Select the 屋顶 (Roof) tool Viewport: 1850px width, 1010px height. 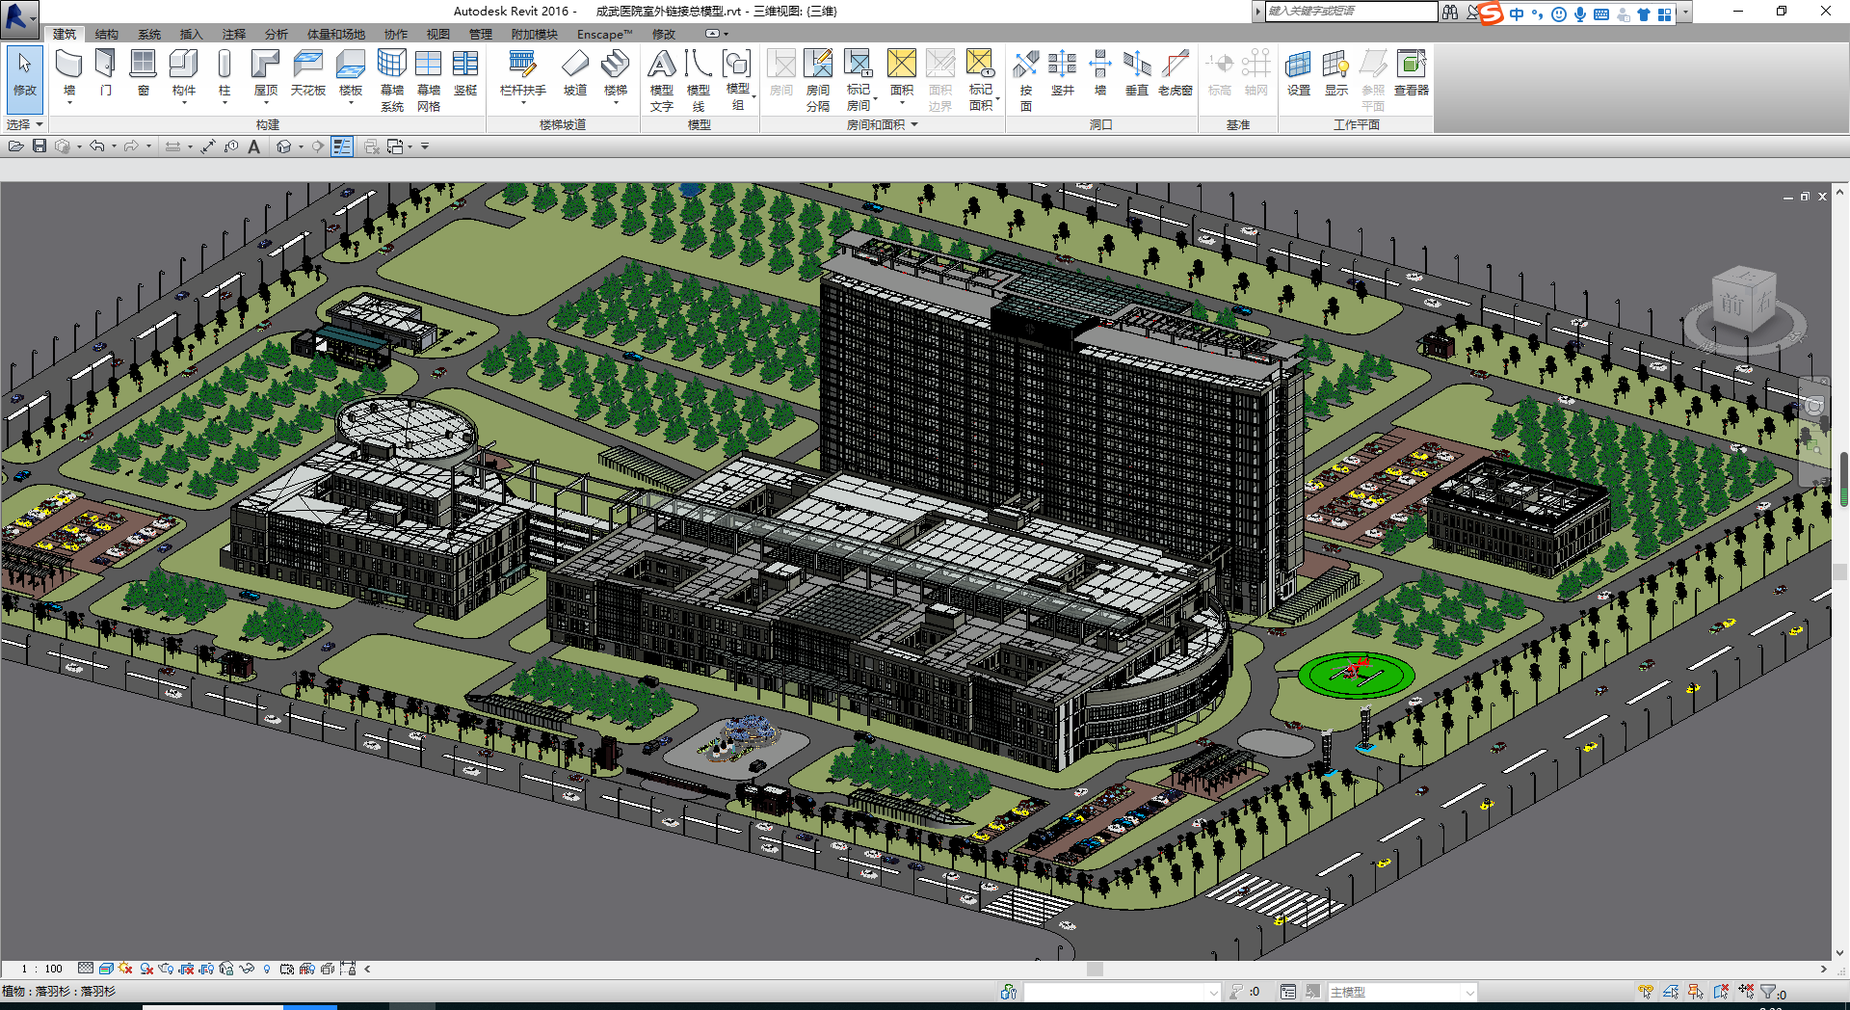pos(266,73)
